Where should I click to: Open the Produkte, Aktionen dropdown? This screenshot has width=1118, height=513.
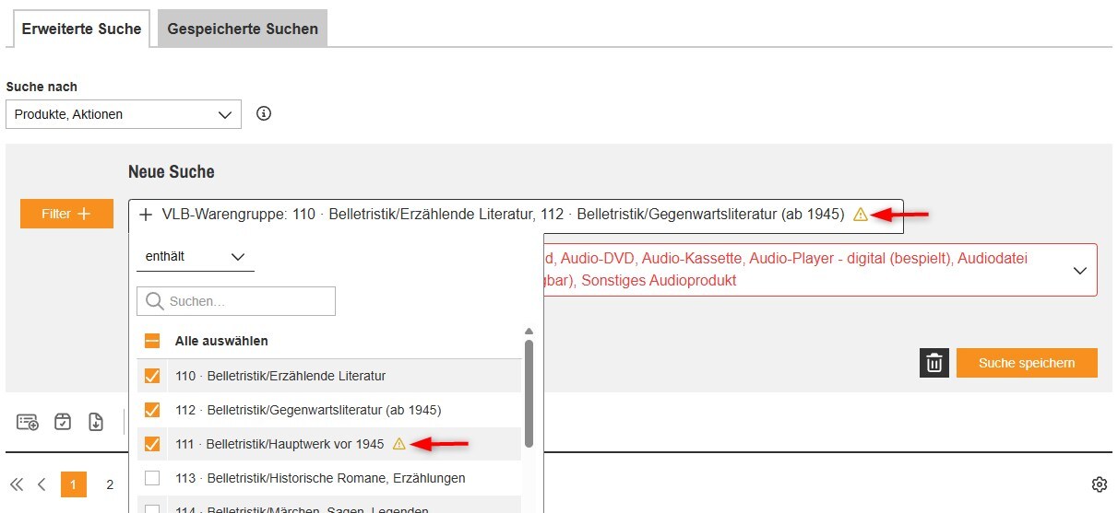[123, 115]
